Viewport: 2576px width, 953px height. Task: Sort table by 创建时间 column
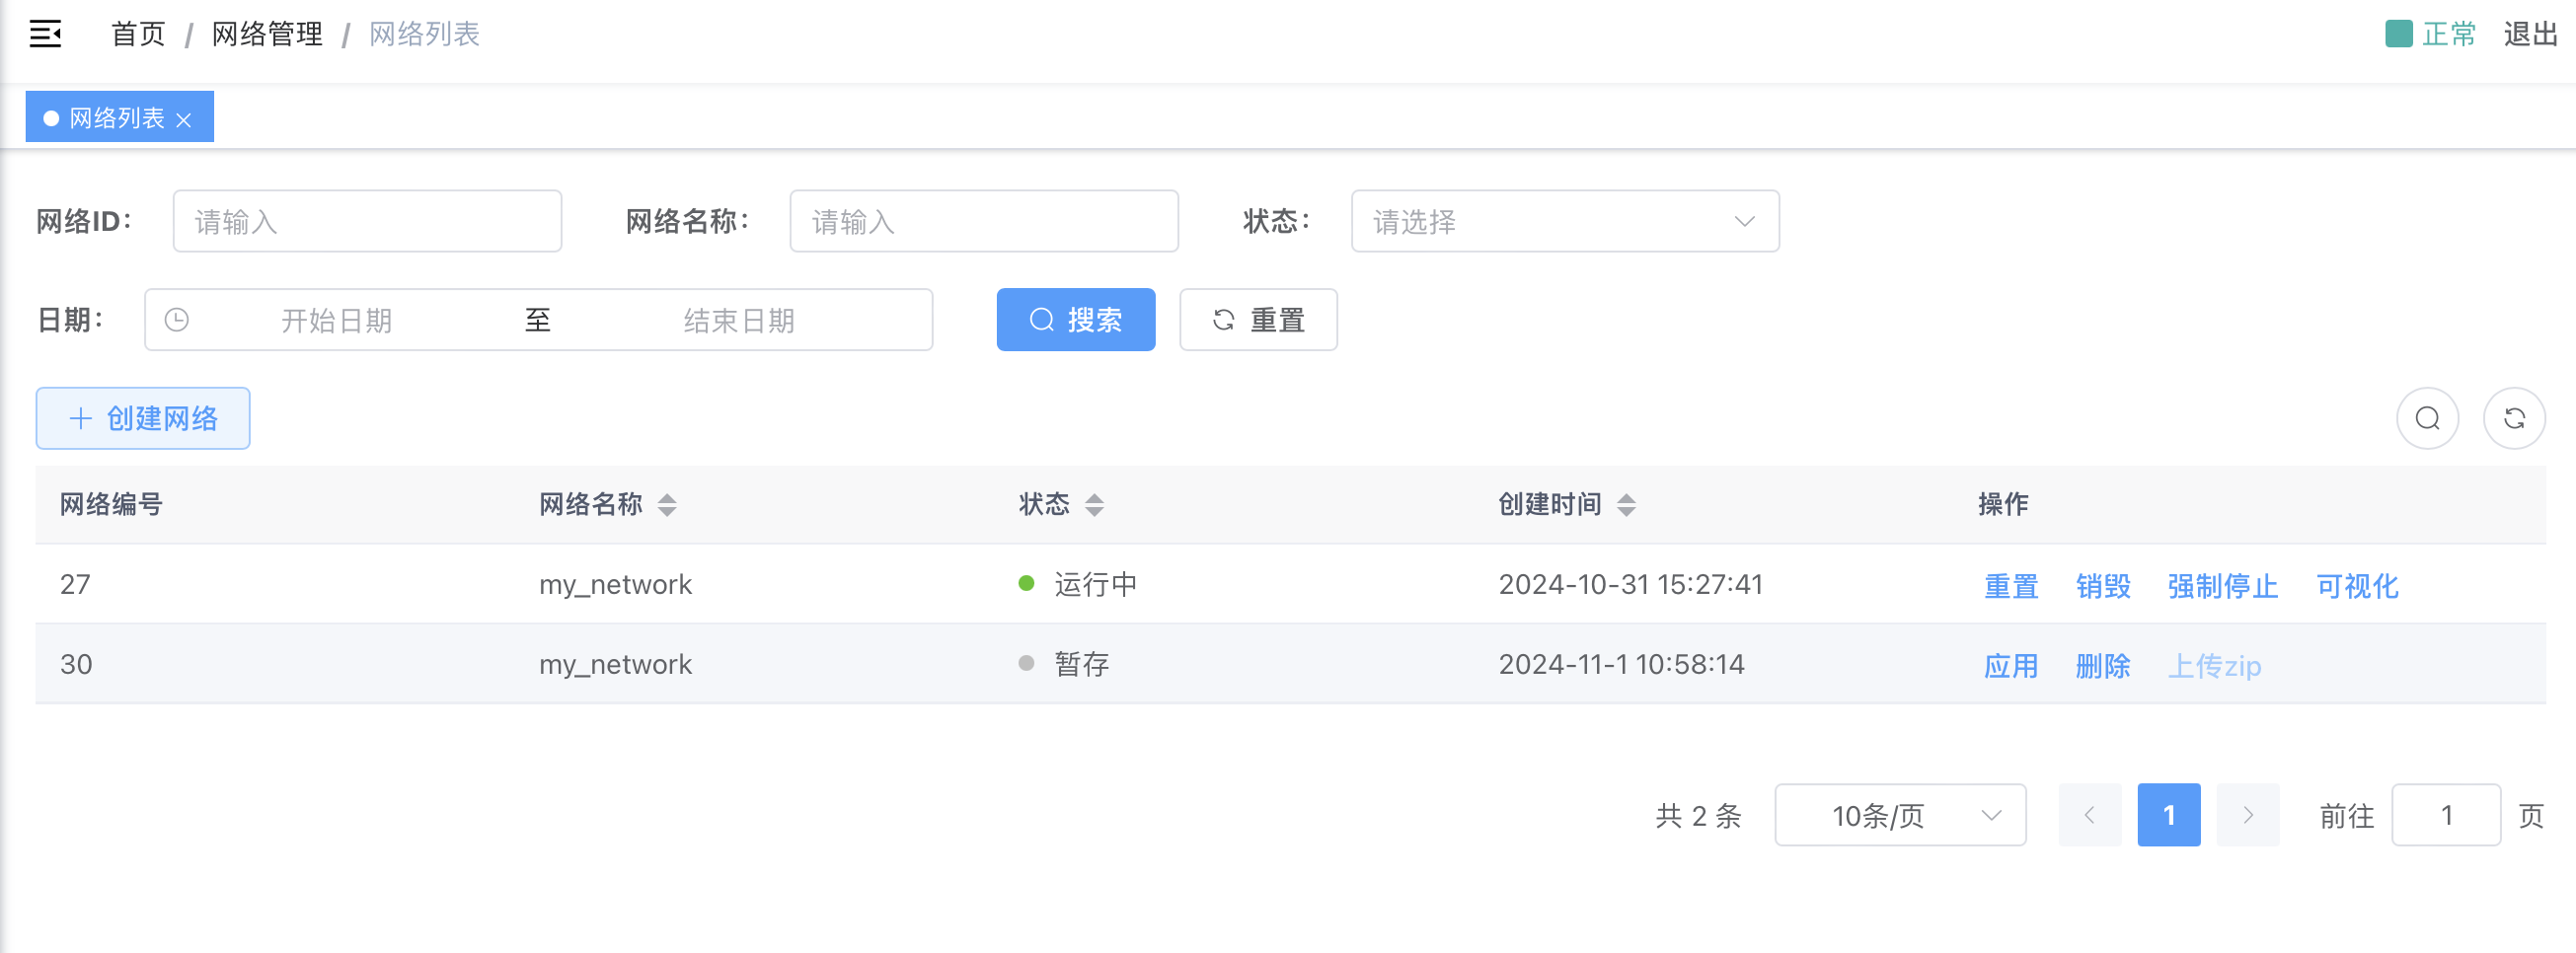pos(1626,505)
